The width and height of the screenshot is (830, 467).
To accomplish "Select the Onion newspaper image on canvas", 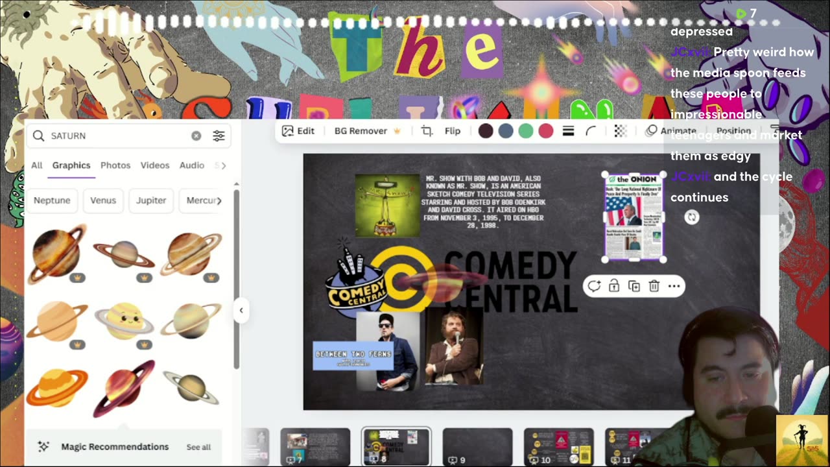I will tap(634, 217).
